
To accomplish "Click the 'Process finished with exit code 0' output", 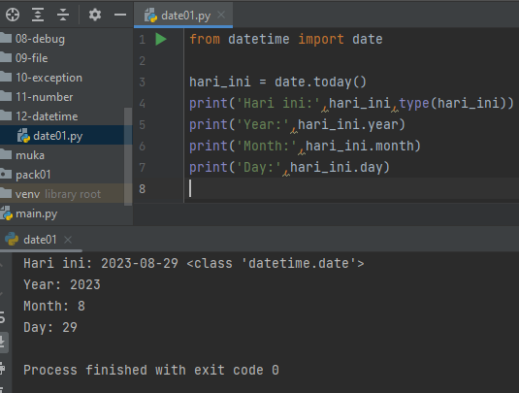I will 151,370.
